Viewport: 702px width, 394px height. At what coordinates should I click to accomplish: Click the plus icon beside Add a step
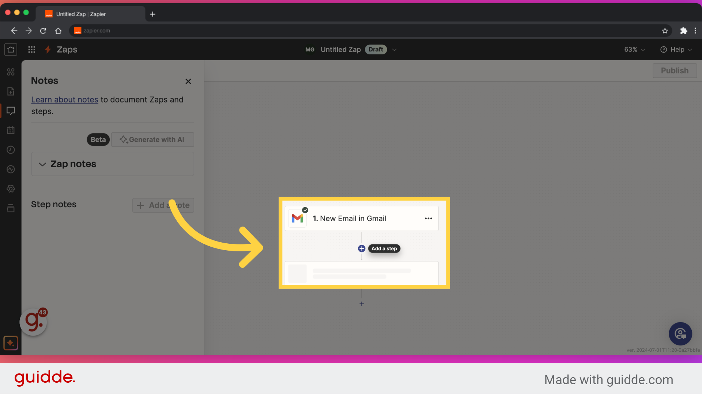(x=362, y=248)
